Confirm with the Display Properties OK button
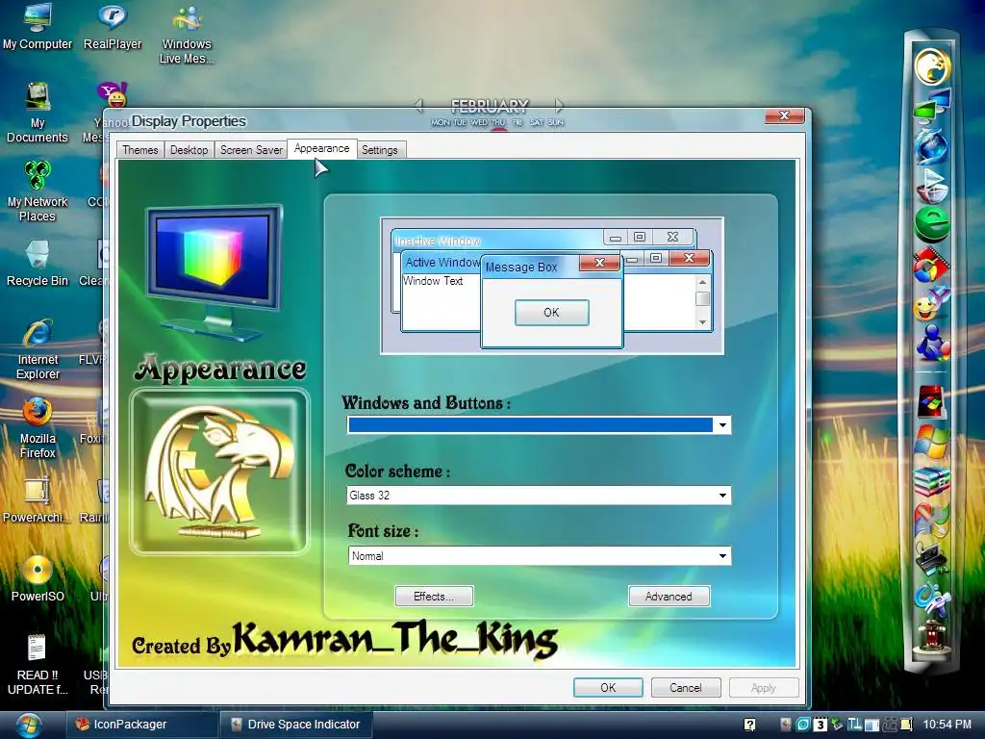 pos(608,687)
